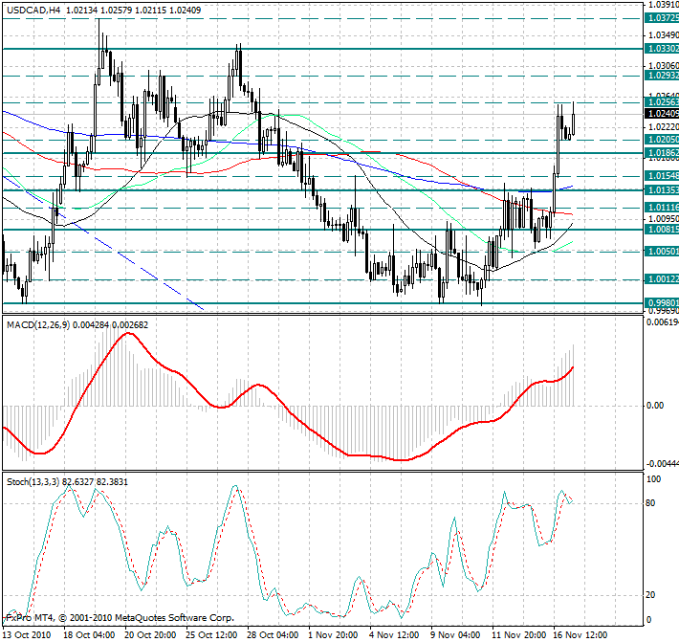Image resolution: width=679 pixels, height=642 pixels.
Task: Click the 25 Oct 12:00 time label
Action: coord(211,634)
